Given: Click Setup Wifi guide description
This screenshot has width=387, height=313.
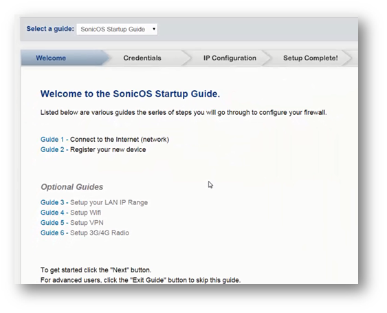Looking at the screenshot, I should (85, 213).
